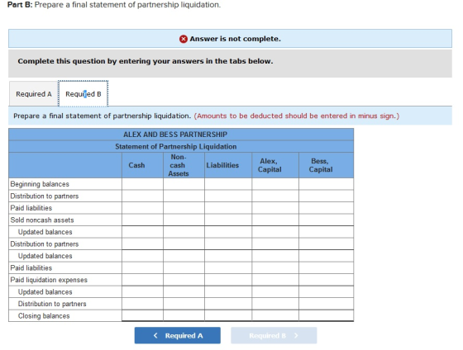The height and width of the screenshot is (350, 463).
Task: Click the disabled Required B next button
Action: (274, 335)
